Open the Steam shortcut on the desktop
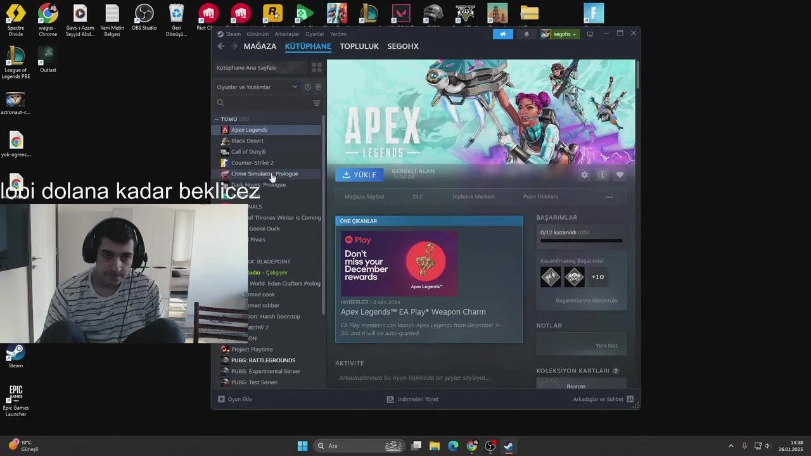 16,356
